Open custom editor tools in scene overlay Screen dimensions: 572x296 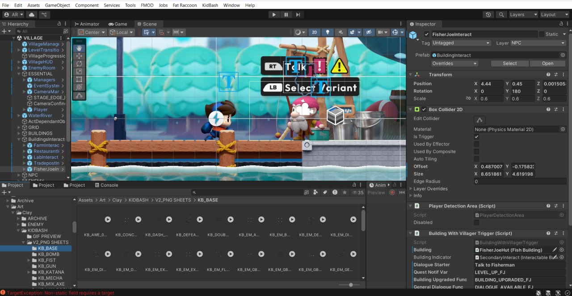click(x=79, y=95)
